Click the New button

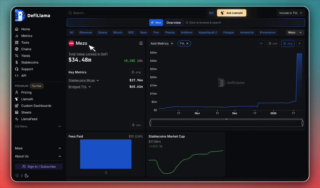156,23
